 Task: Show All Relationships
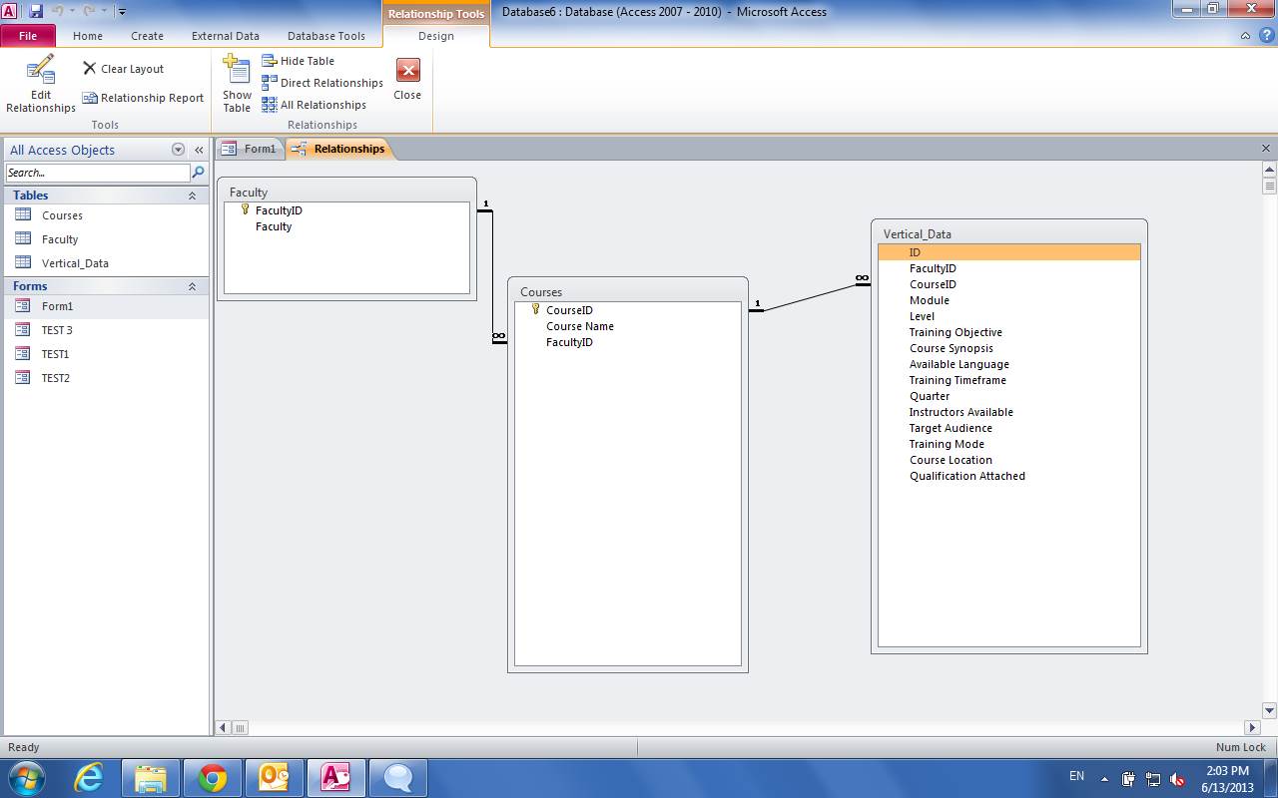click(x=314, y=105)
